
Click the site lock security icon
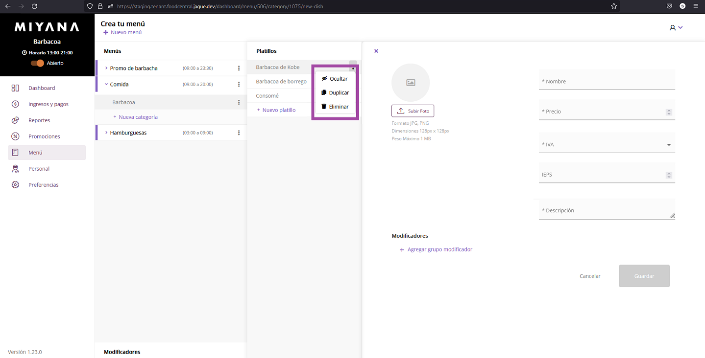point(100,6)
